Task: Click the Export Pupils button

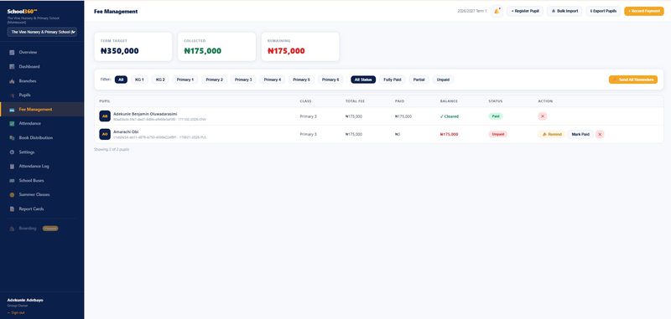Action: click(603, 11)
